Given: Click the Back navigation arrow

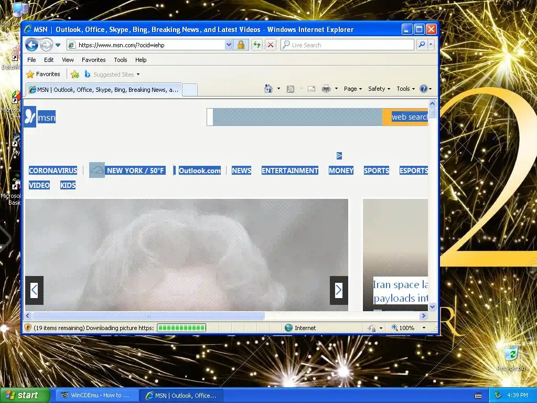Looking at the screenshot, I should (x=31, y=45).
